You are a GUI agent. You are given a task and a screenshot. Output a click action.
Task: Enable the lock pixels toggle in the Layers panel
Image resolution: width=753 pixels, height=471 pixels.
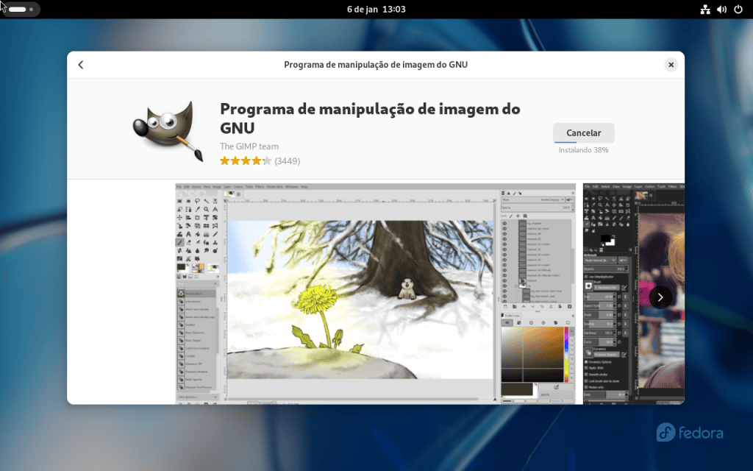510,216
